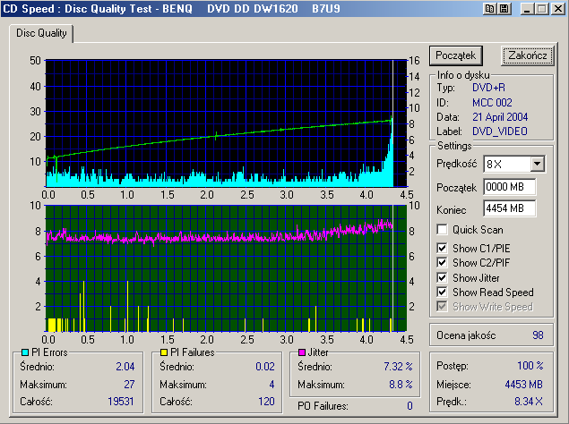Click the disc type DVD+R value
The width and height of the screenshot is (569, 424).
tap(488, 88)
